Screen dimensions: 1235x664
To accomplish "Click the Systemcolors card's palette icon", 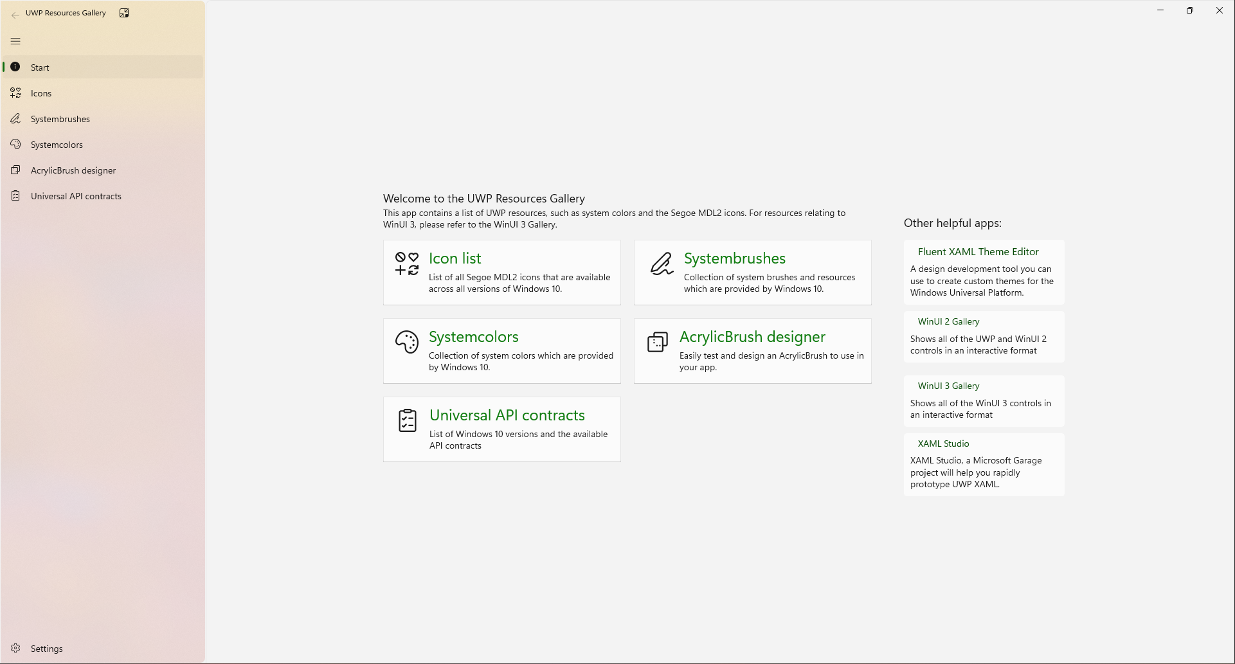I will click(407, 343).
